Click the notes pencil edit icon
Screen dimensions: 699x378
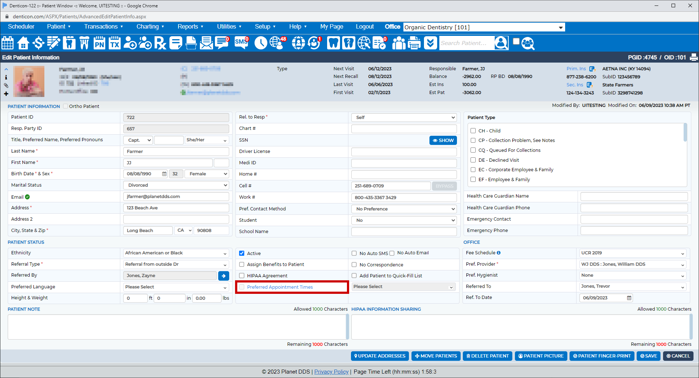click(x=54, y=43)
